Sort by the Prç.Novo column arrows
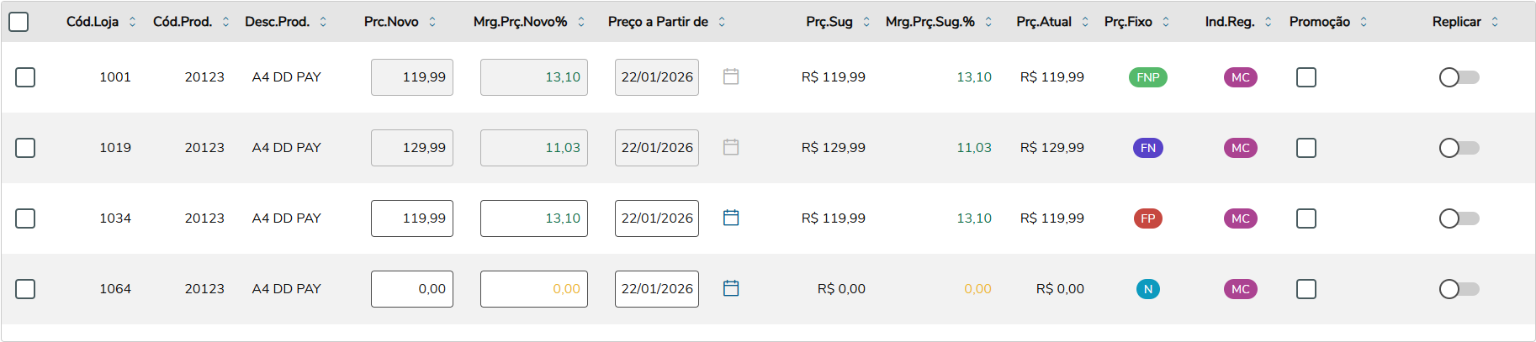Screen dimensions: 1536x342 tap(432, 22)
